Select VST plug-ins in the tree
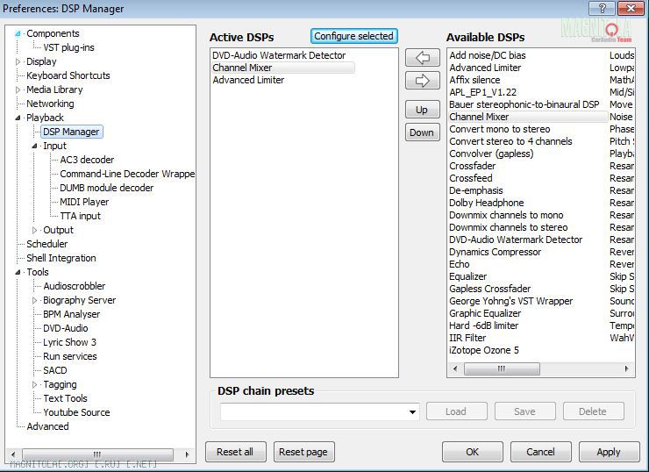Image resolution: width=649 pixels, height=472 pixels. click(68, 47)
